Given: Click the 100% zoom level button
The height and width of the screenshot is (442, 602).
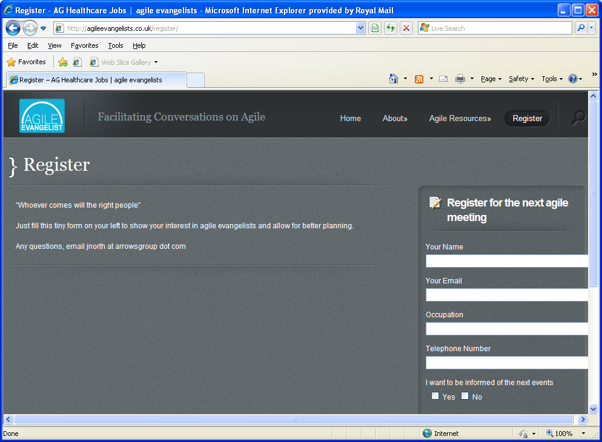Looking at the screenshot, I should [x=560, y=433].
